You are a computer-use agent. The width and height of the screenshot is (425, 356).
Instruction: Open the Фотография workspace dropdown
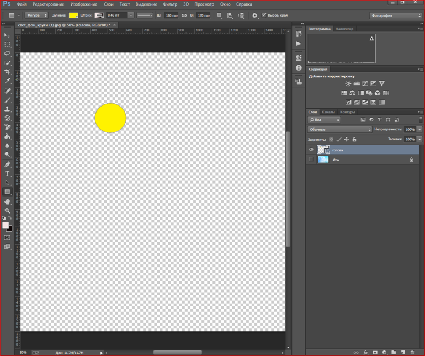395,15
